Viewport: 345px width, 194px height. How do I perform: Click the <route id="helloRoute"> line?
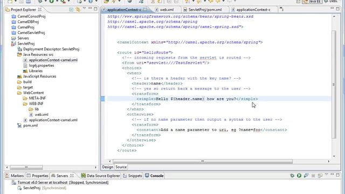145,53
